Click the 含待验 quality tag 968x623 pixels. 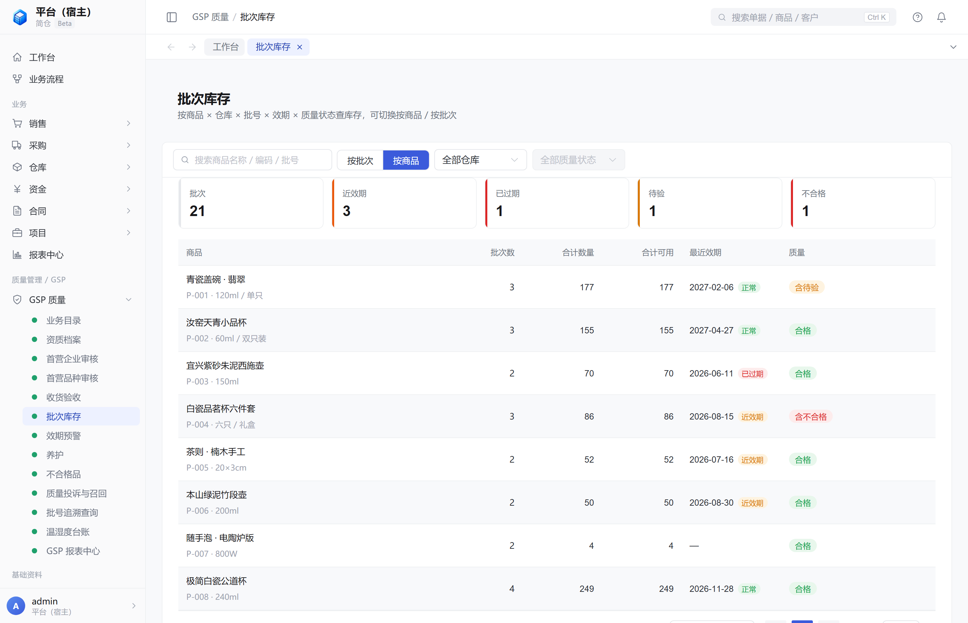(807, 287)
